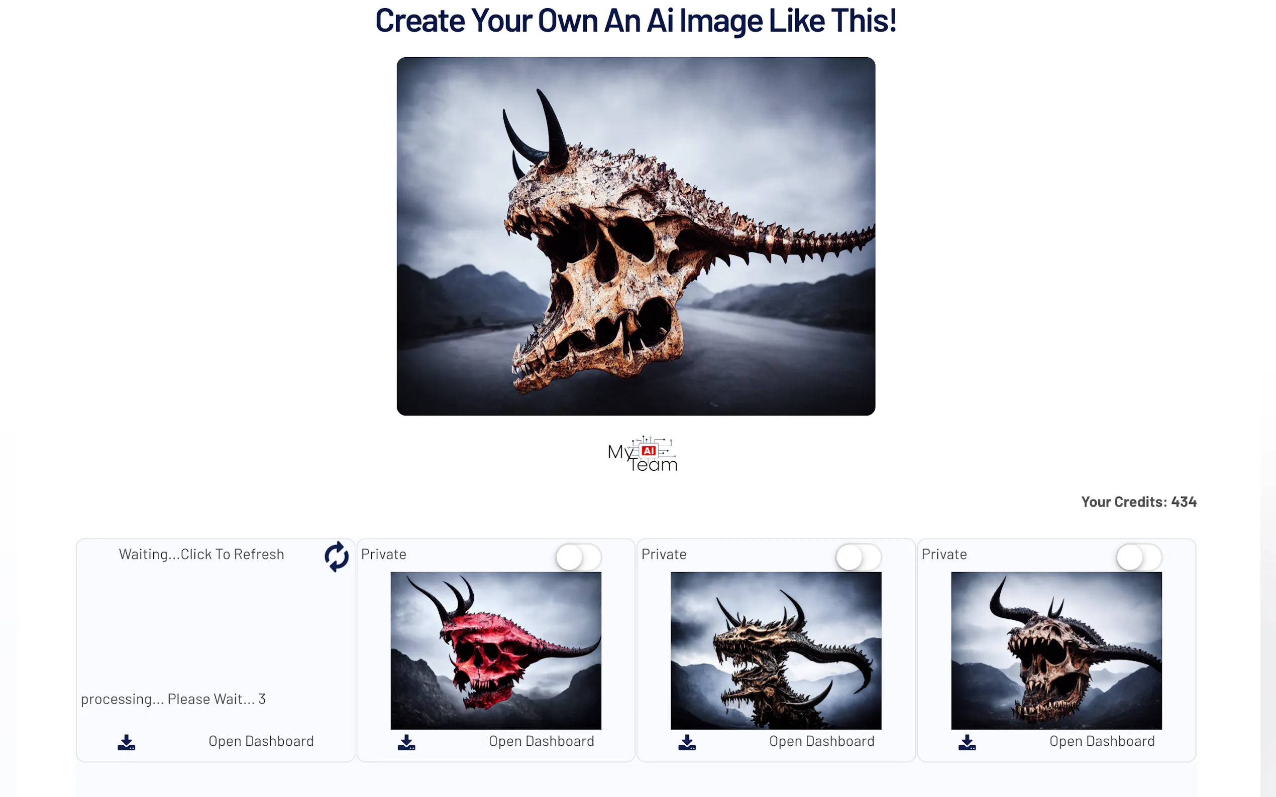Open Dashboard under dark dragon image
Viewport: 1276px width, 797px height.
tap(821, 741)
